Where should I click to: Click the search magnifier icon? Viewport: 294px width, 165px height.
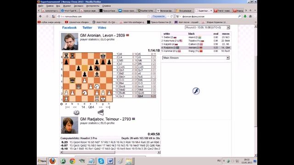coord(239,16)
